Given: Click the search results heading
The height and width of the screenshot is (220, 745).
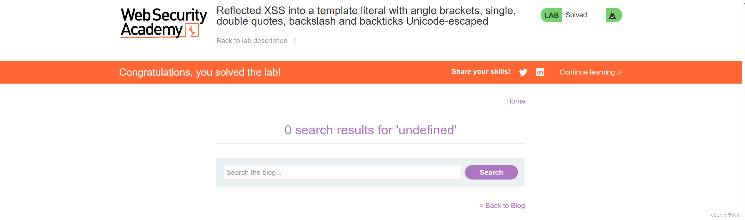Looking at the screenshot, I should click(x=371, y=130).
